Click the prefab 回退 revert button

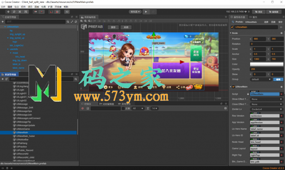(x=273, y=22)
